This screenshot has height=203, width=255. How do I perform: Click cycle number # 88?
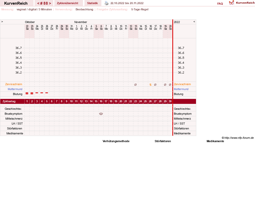pos(44,3)
